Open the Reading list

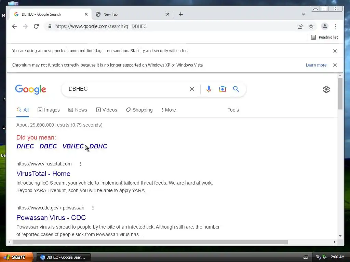click(324, 37)
